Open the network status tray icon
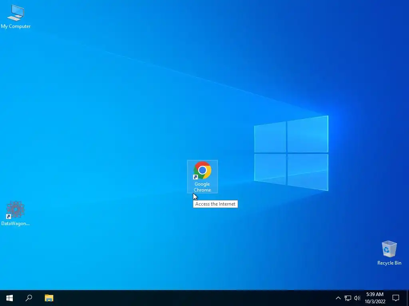The height and width of the screenshot is (306, 409). pyautogui.click(x=348, y=298)
